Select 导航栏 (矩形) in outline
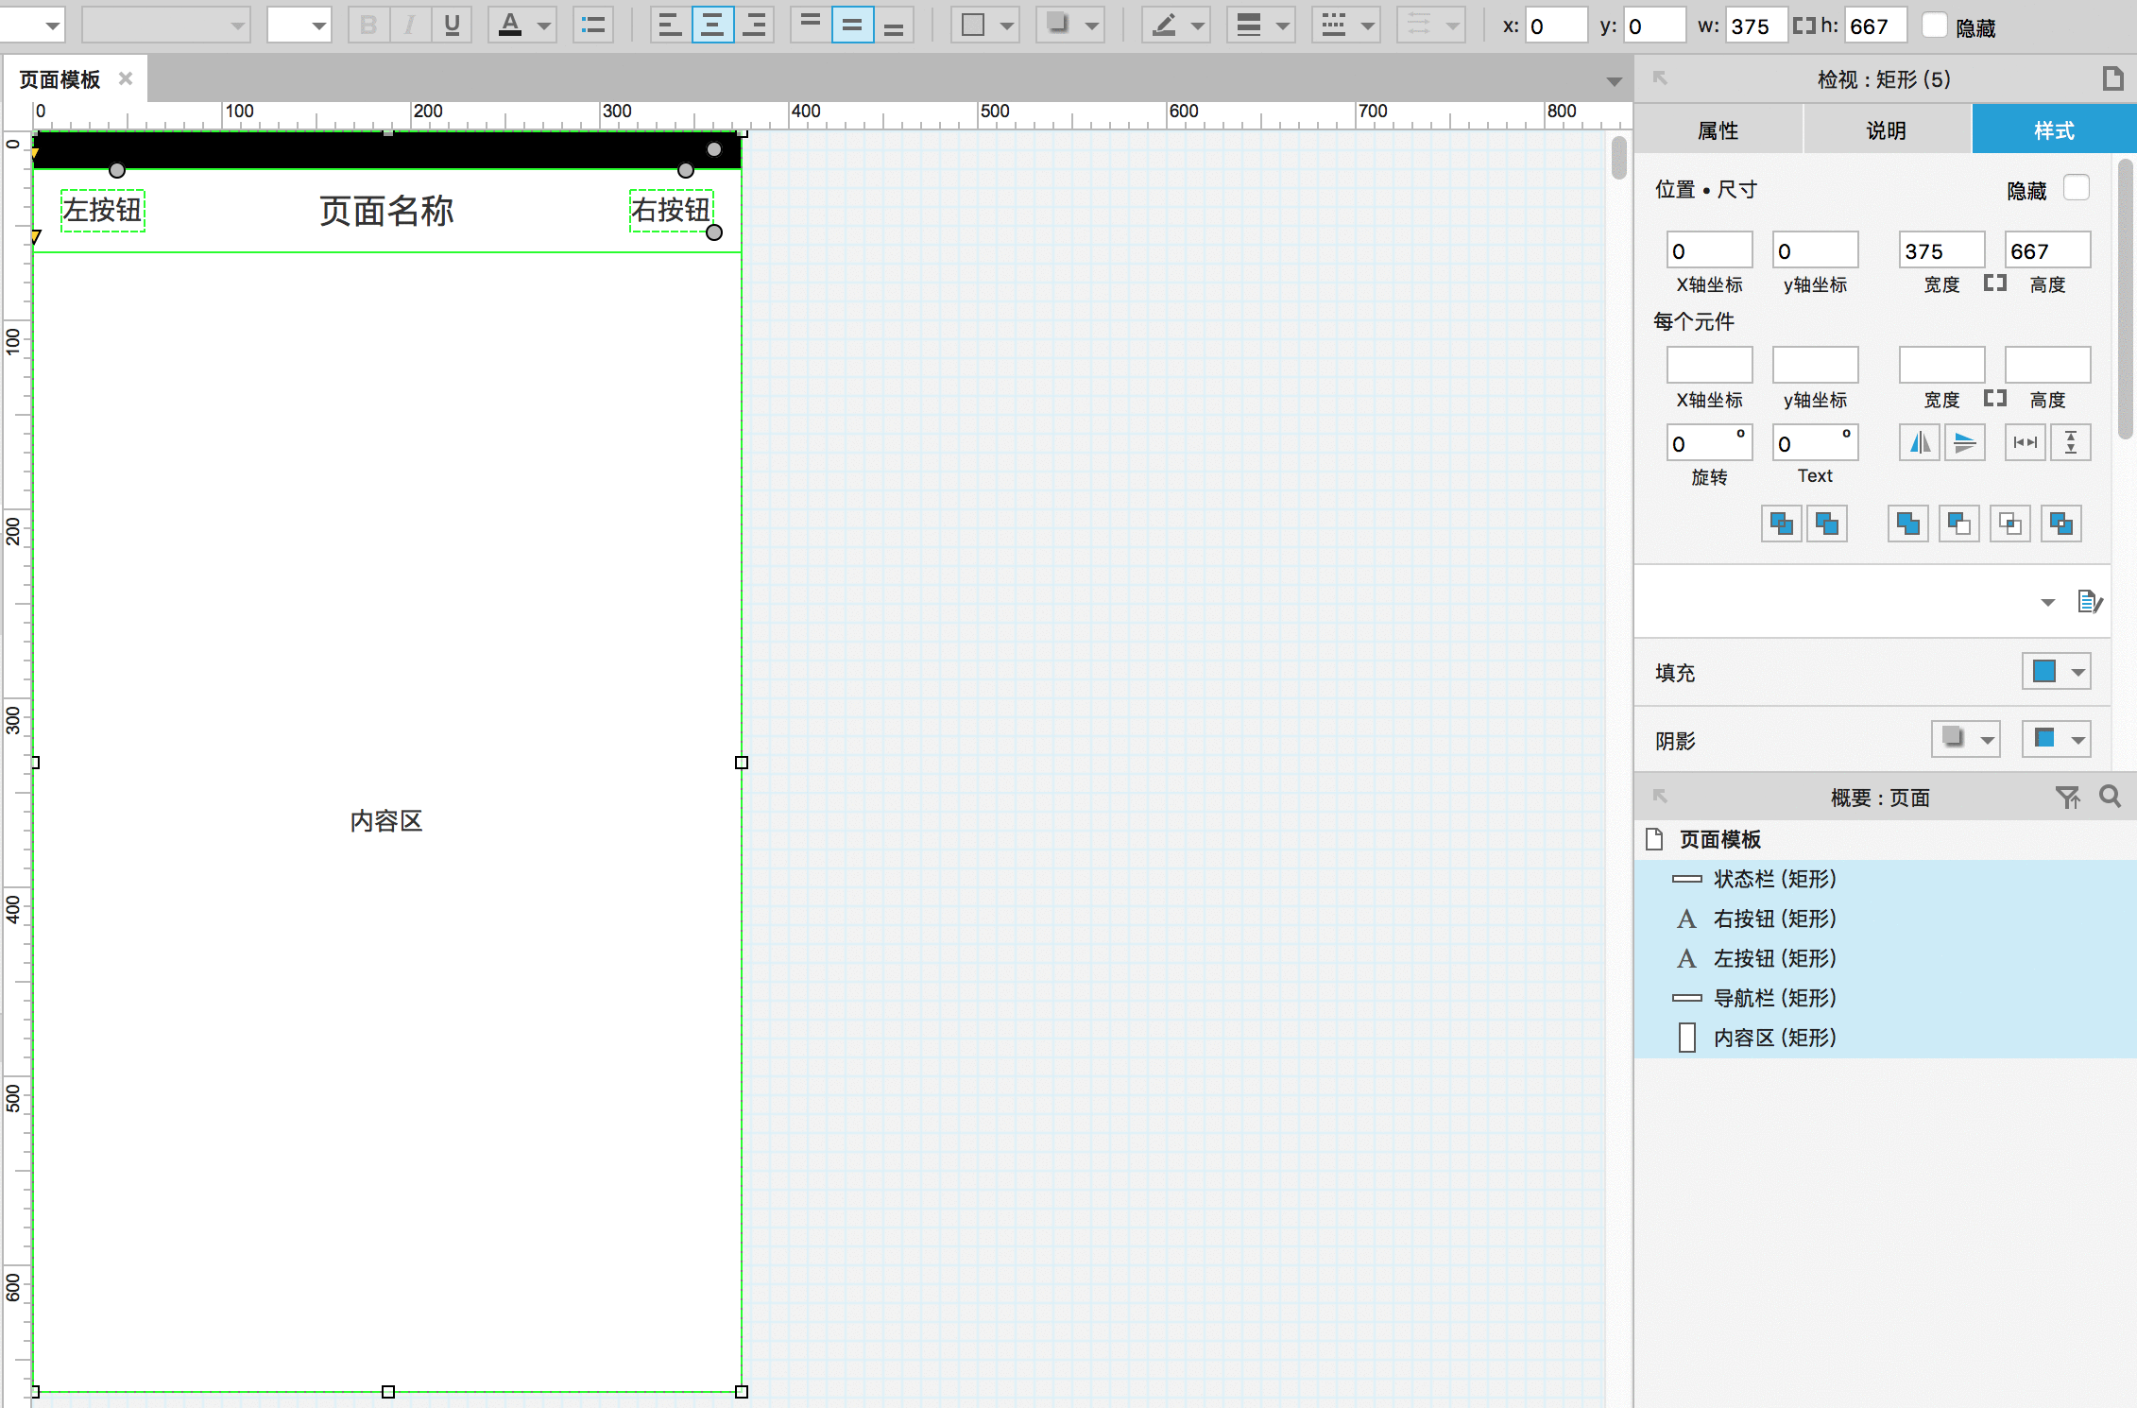This screenshot has width=2137, height=1408. [1886, 998]
